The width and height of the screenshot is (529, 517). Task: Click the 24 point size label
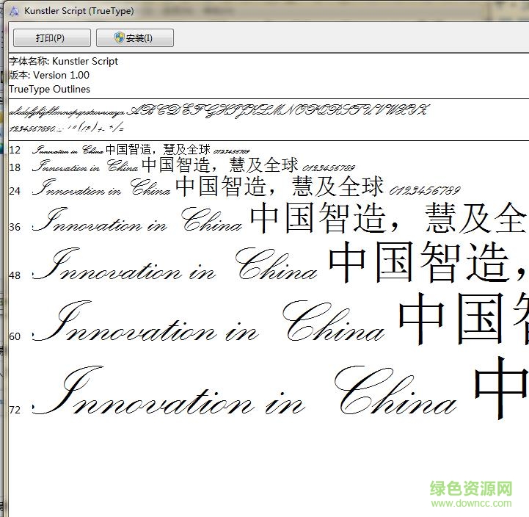[15, 191]
